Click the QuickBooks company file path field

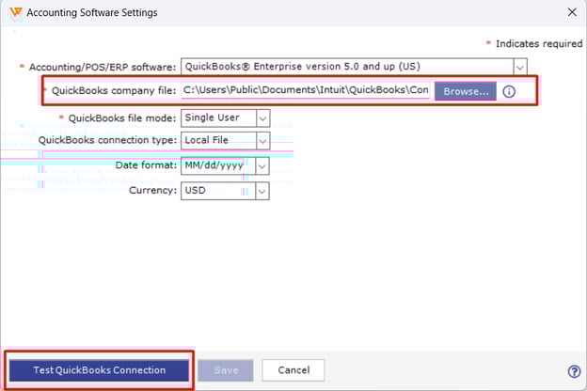306,90
